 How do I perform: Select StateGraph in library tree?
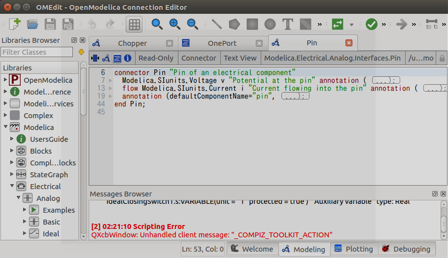[x=49, y=175]
